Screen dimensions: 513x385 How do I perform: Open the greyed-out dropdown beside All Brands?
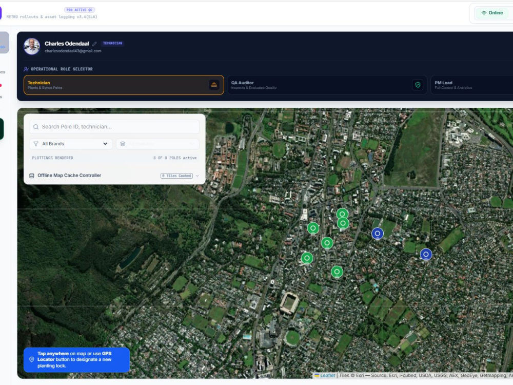coord(157,144)
